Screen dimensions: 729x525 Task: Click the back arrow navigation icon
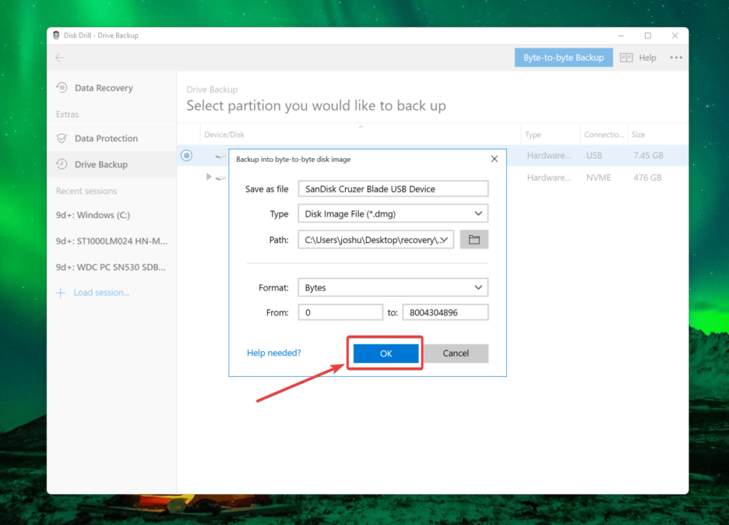(x=60, y=58)
